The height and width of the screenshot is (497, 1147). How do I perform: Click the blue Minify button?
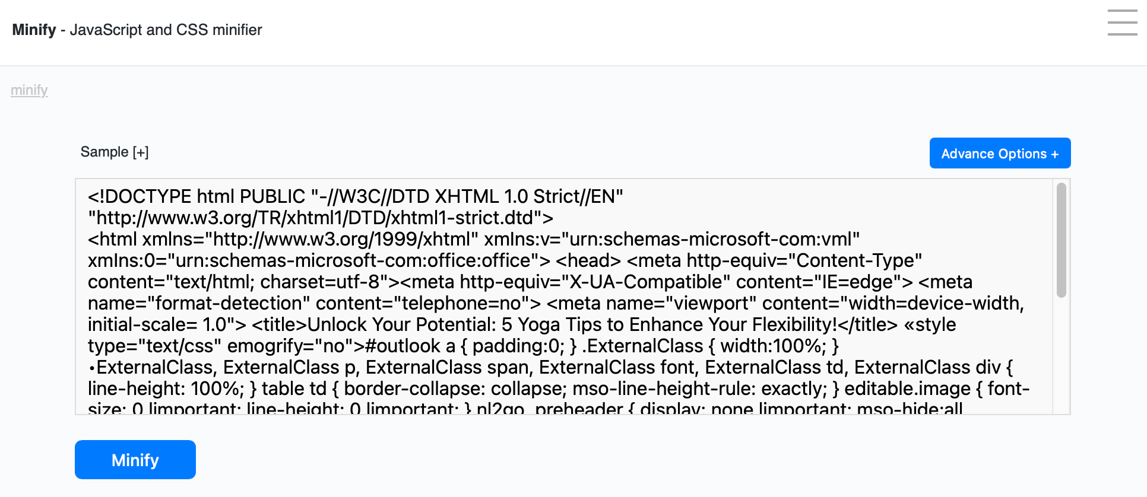point(135,460)
